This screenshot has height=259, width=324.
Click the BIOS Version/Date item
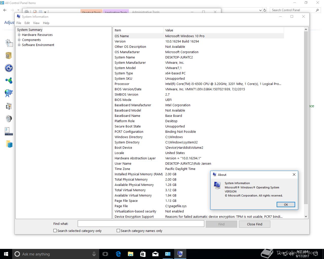pyautogui.click(x=128, y=89)
